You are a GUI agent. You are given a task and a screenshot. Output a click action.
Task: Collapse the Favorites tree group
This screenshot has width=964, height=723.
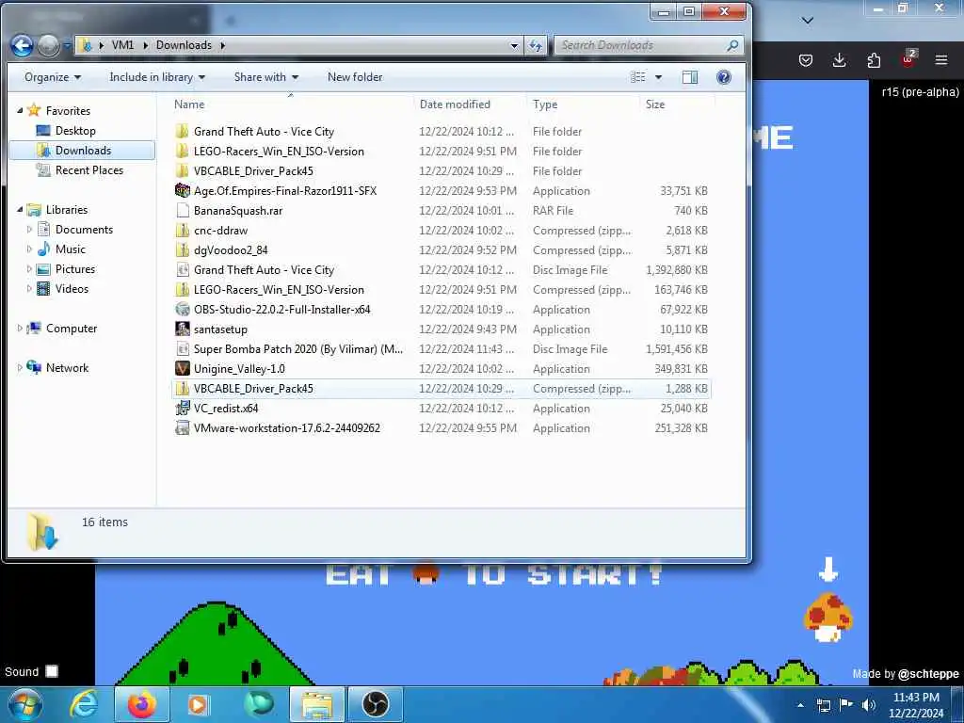coord(20,111)
